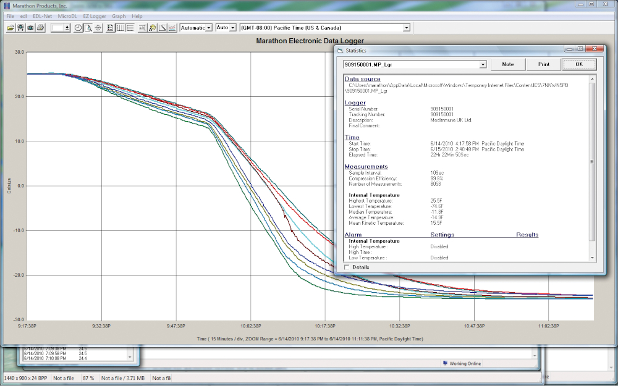
Task: Click the Measurements heading
Action: [366, 166]
